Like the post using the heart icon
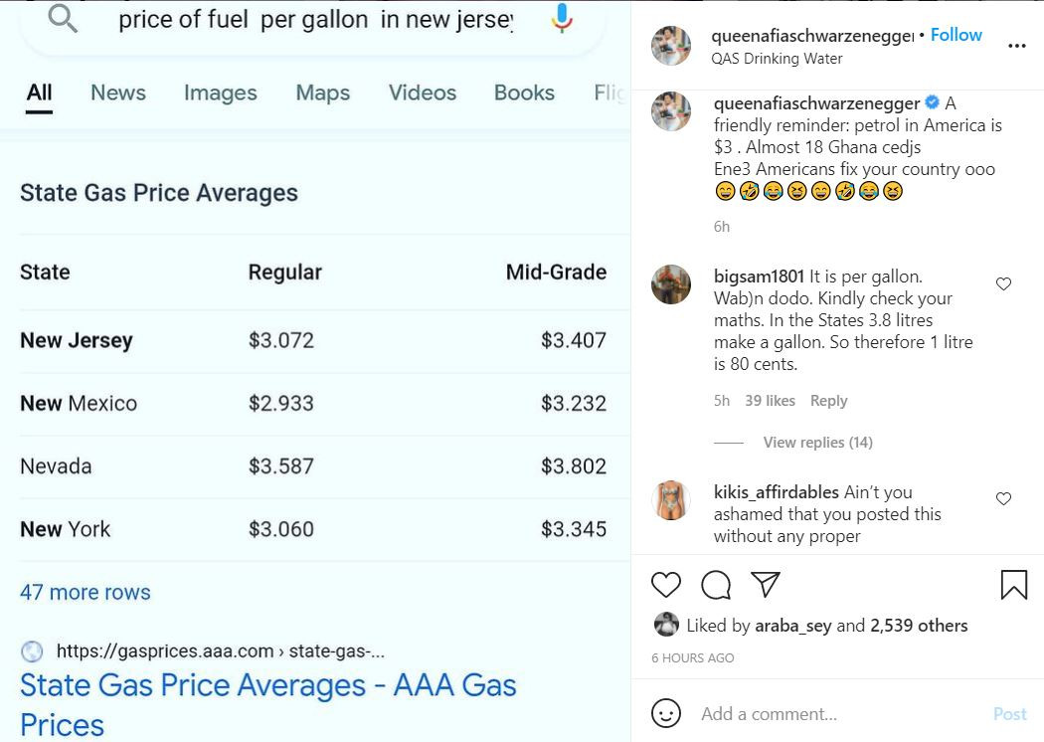Viewport: 1044px width, 742px height. (666, 585)
